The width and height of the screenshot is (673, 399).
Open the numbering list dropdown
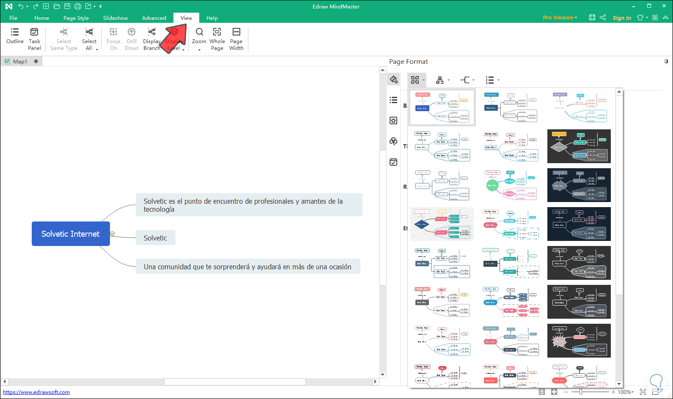click(x=492, y=80)
